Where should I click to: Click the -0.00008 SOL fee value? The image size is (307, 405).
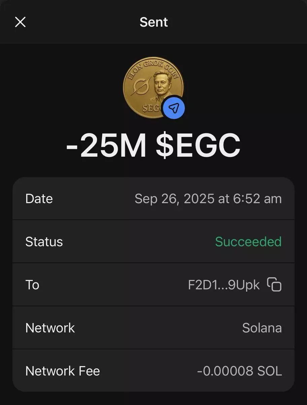coord(239,371)
